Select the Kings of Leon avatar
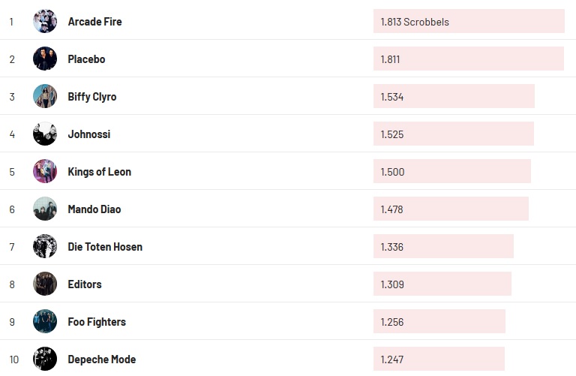576x376 pixels. [45, 171]
